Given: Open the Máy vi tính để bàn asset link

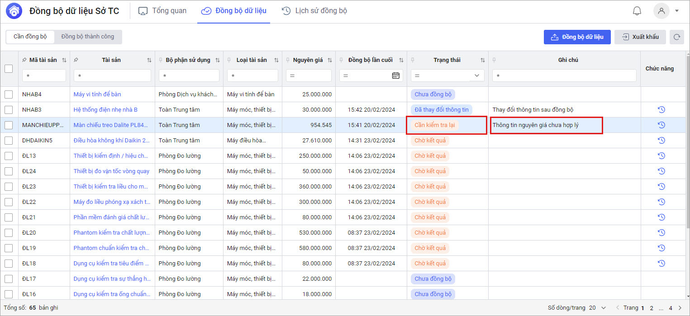Looking at the screenshot, I should coord(97,94).
